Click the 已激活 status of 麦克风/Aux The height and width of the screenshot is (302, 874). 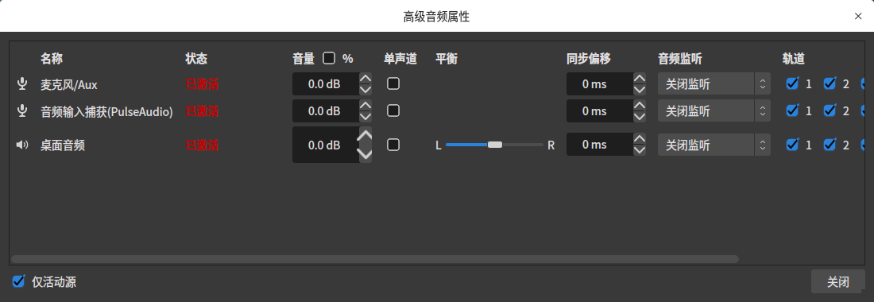(202, 84)
